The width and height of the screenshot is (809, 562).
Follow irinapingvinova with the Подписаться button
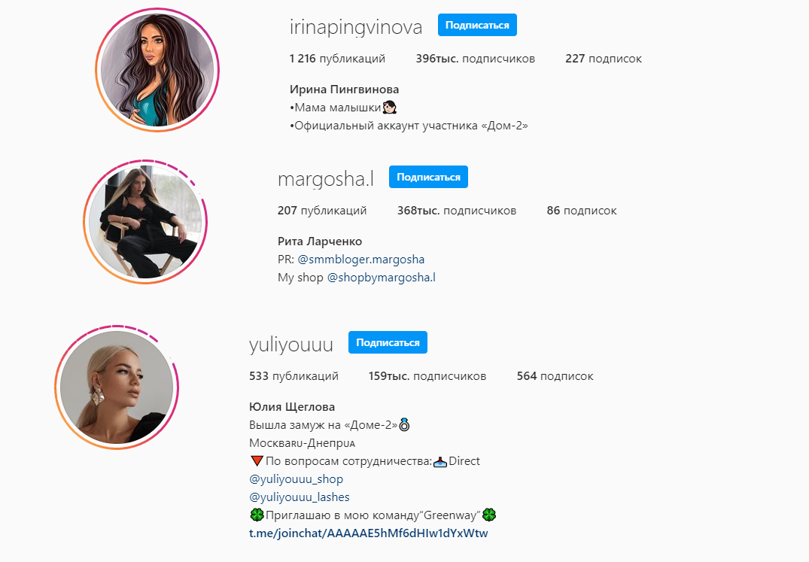477,25
